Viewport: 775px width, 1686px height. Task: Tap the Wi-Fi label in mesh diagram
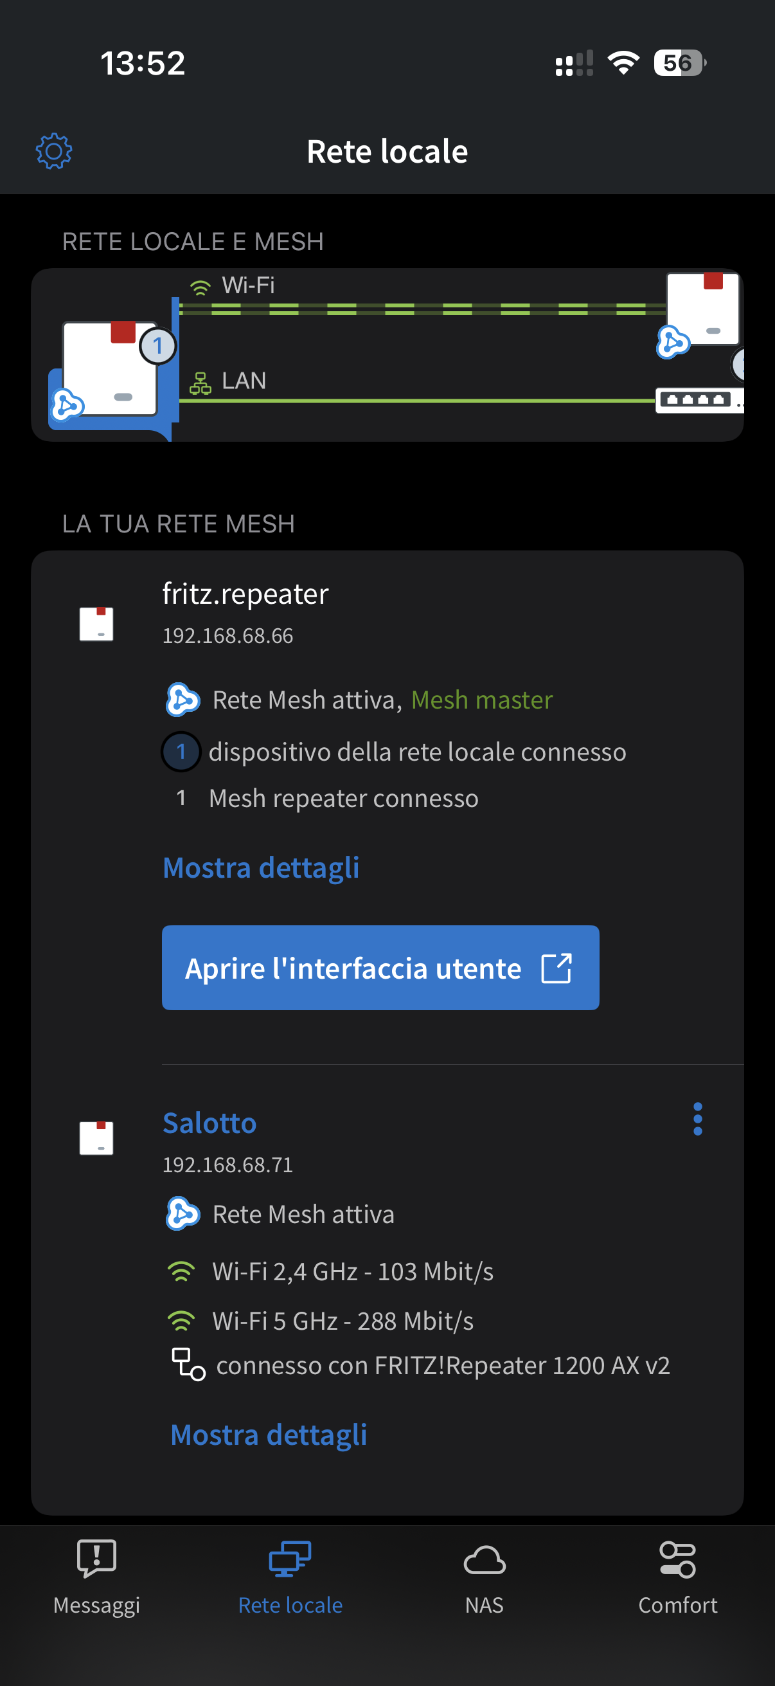tap(247, 286)
